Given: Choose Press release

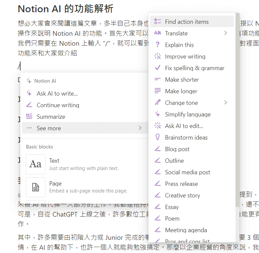Looking at the screenshot, I should coord(192,184).
